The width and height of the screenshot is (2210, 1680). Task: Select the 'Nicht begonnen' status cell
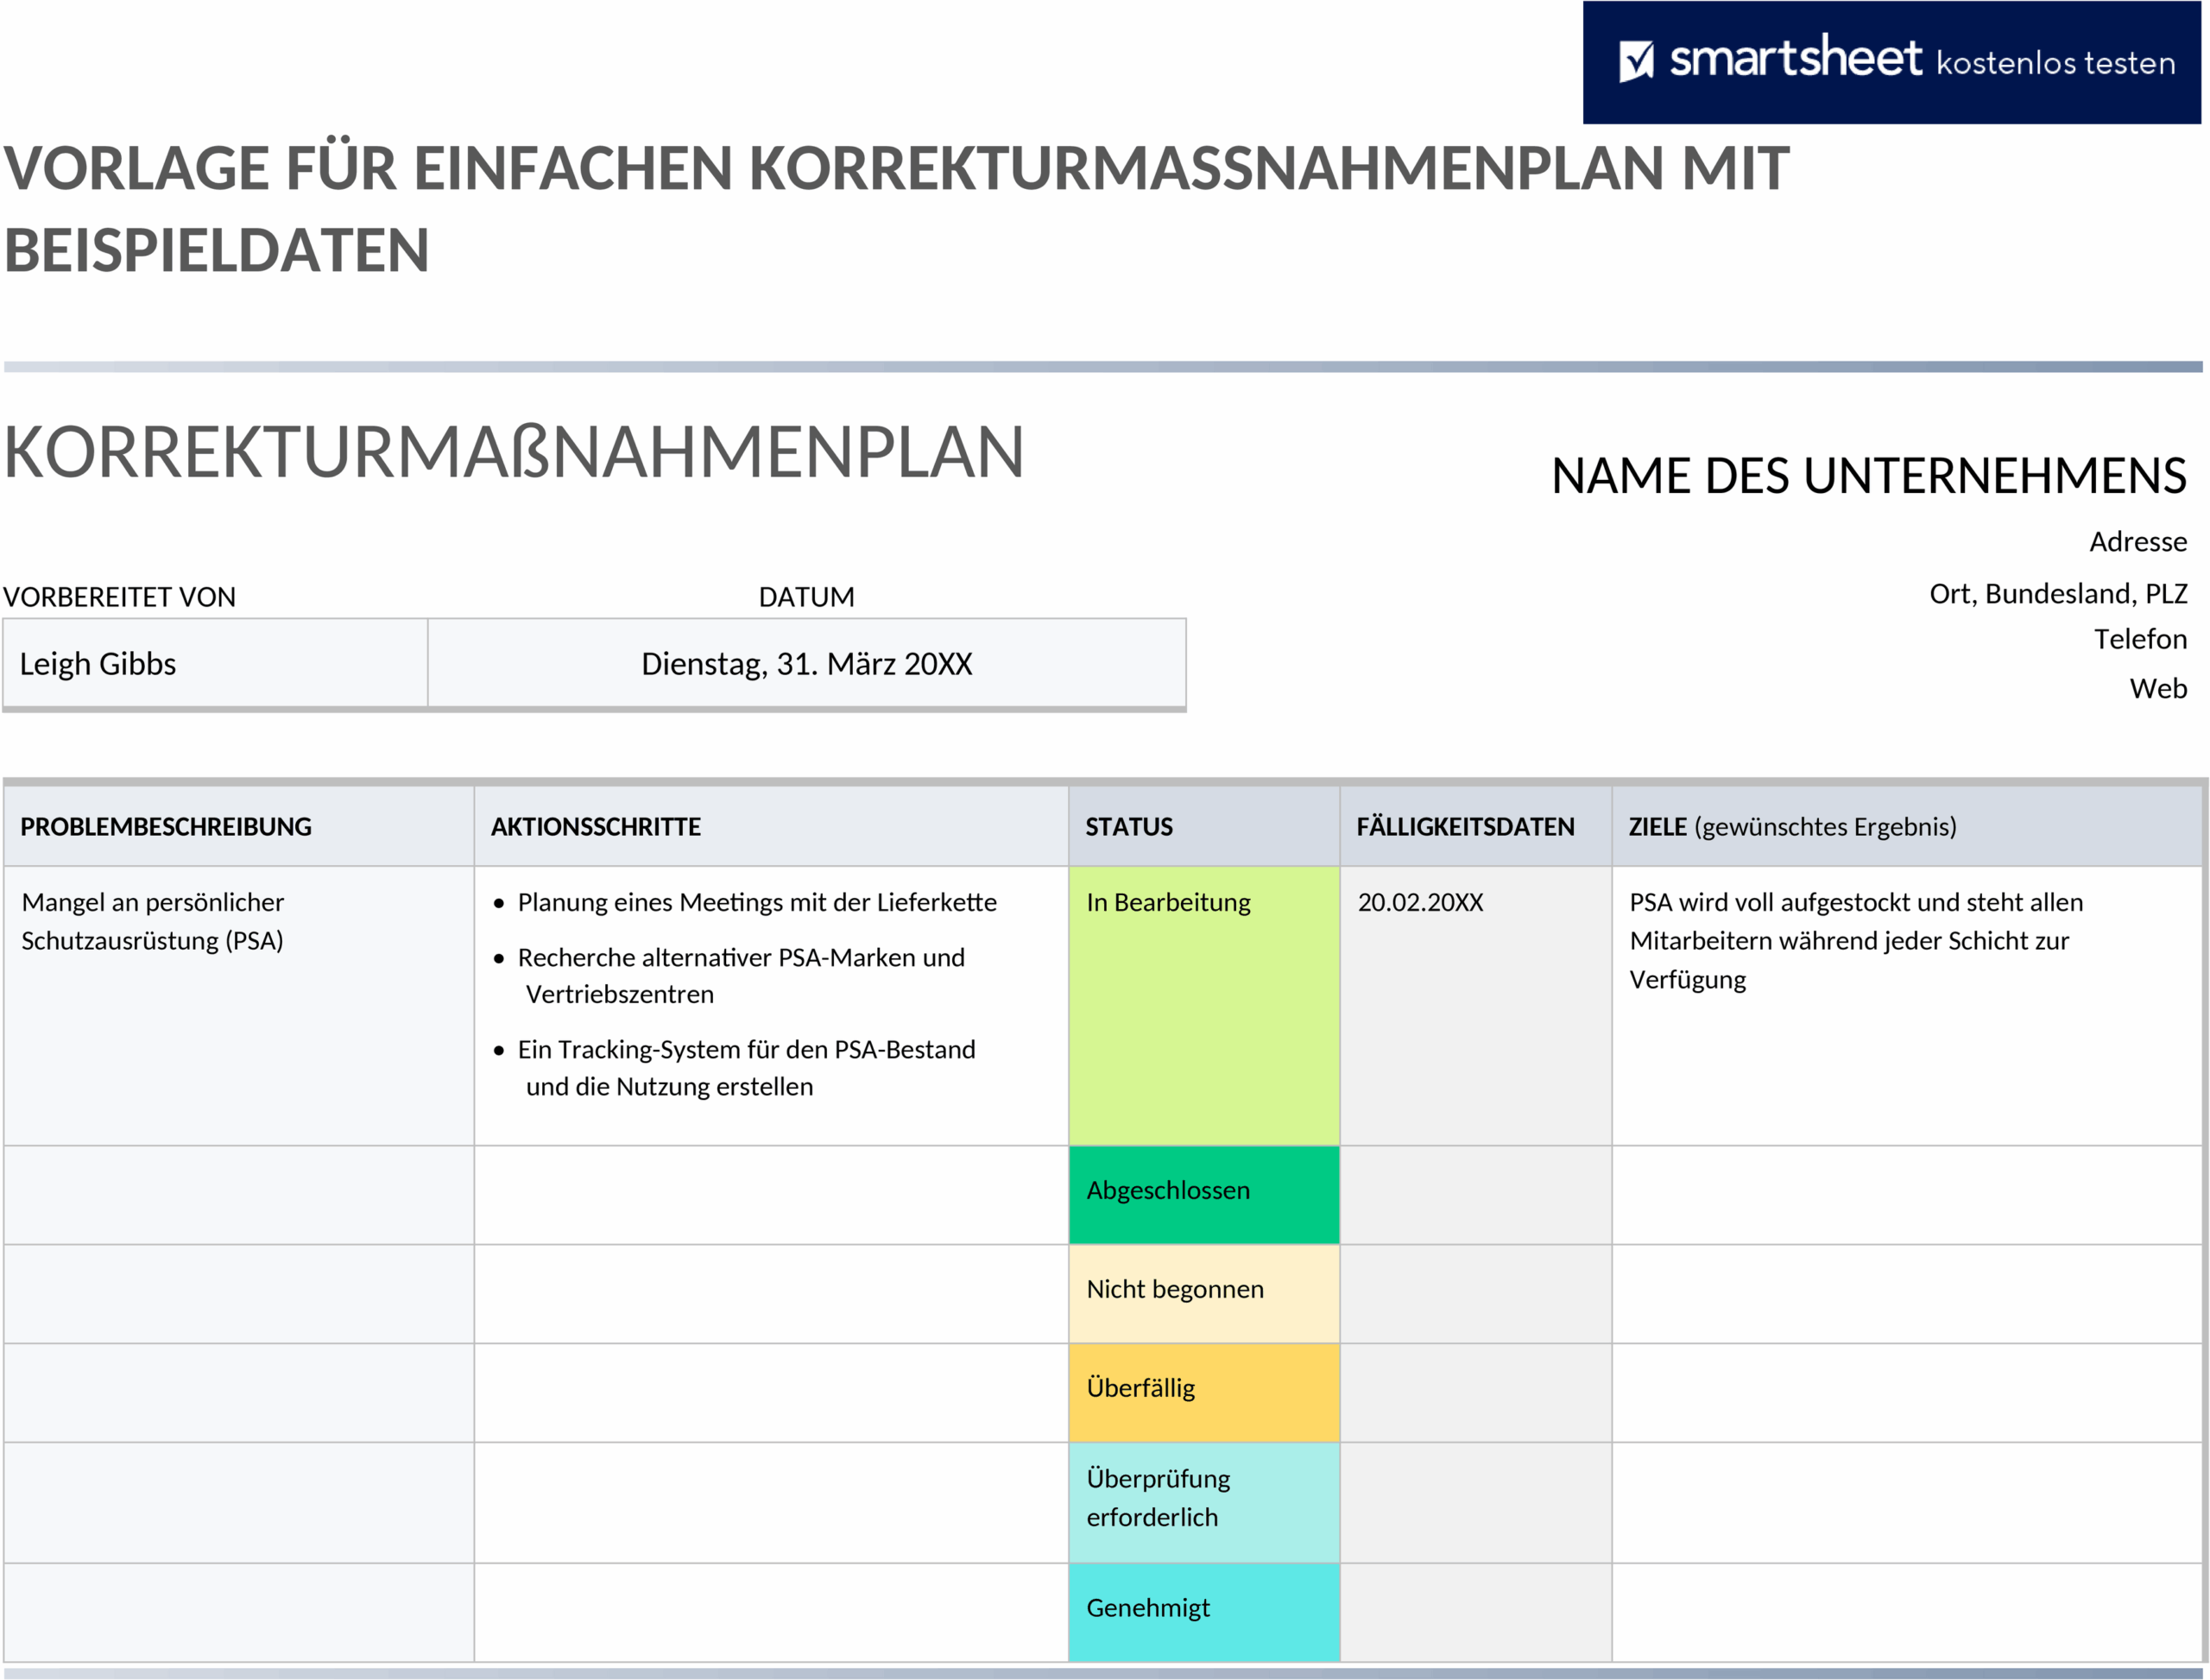(1204, 1293)
